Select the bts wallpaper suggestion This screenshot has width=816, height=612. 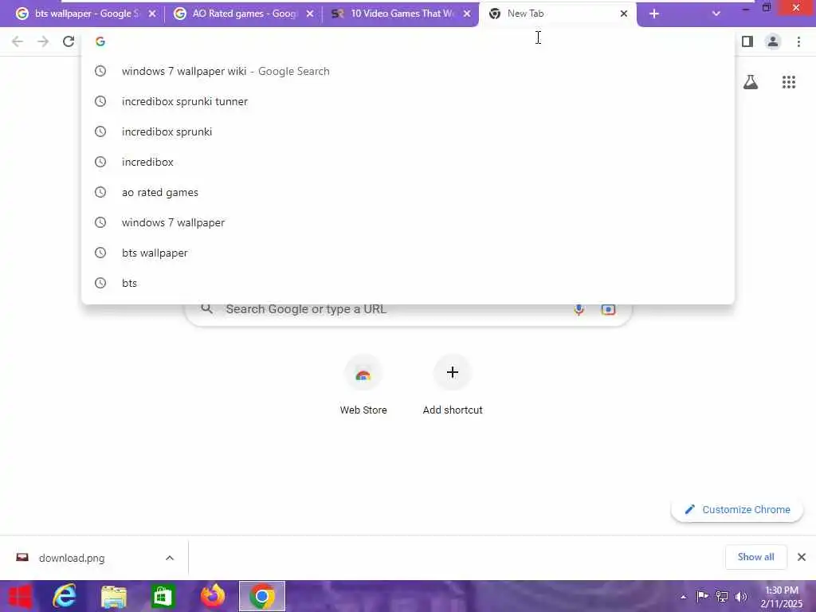tap(408, 253)
